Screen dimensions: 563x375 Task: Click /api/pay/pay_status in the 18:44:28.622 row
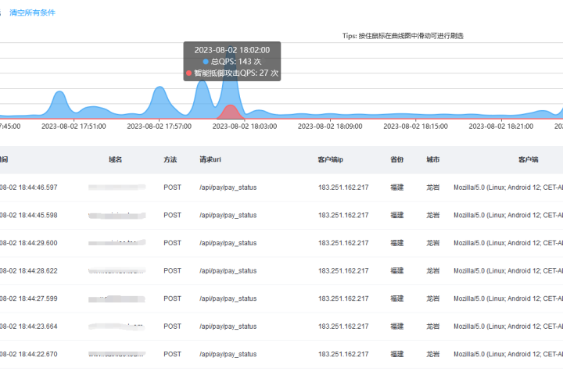pyautogui.click(x=228, y=270)
